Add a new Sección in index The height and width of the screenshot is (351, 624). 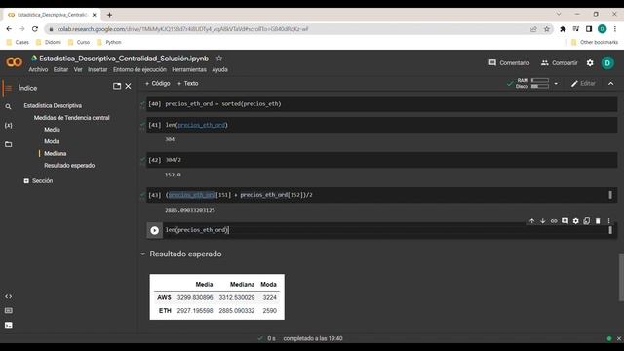point(38,181)
